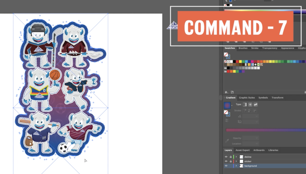
Task: Click the third Stroke gradient option icon
Action: coord(255,111)
